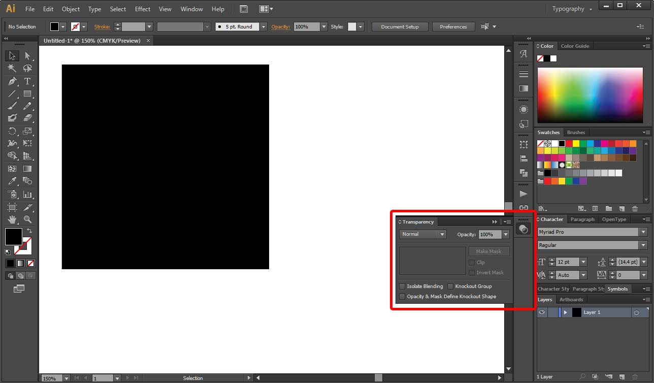Enable the Knockout Group checkbox
This screenshot has width=654, height=383.
[x=450, y=286]
